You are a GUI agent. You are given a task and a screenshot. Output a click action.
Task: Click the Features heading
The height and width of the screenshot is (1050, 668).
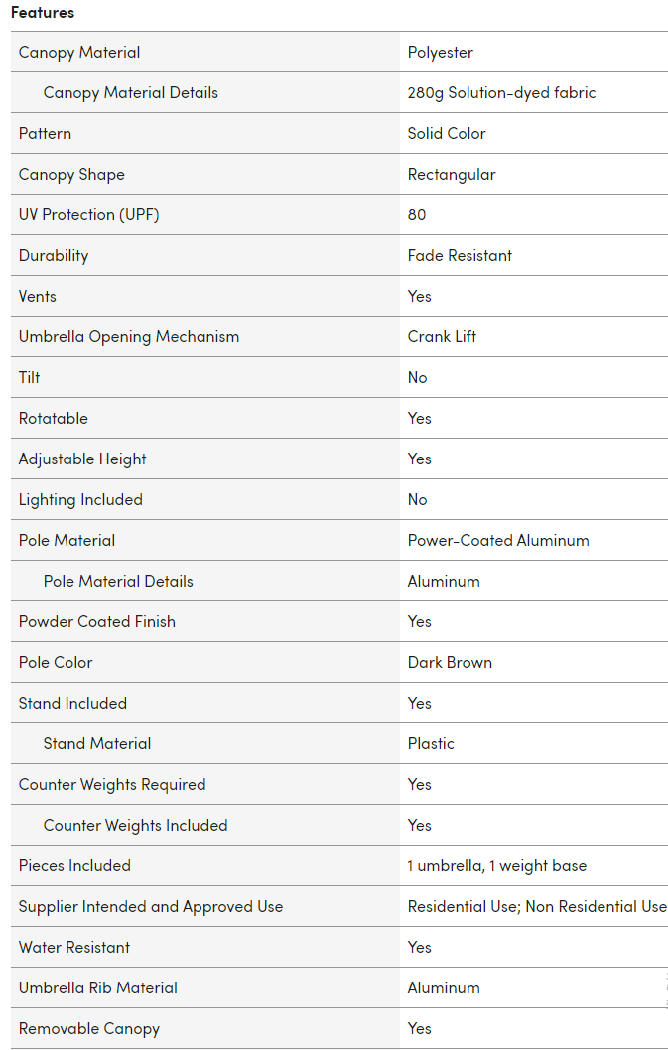(x=43, y=13)
